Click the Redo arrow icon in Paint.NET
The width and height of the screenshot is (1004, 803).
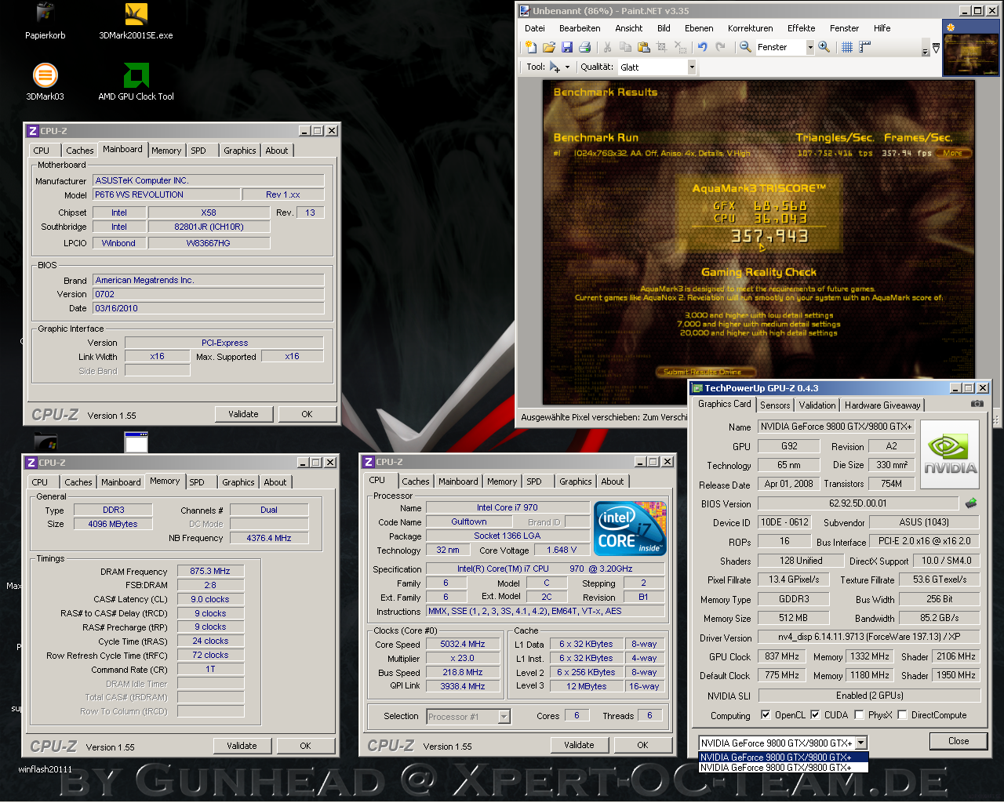(x=720, y=47)
